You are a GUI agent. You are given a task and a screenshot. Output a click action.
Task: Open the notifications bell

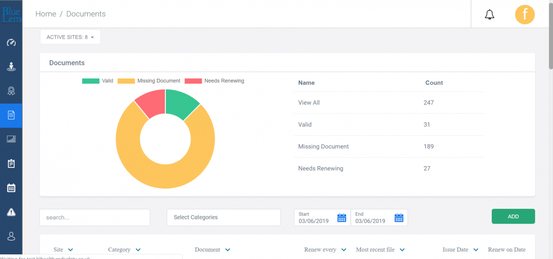pyautogui.click(x=489, y=15)
